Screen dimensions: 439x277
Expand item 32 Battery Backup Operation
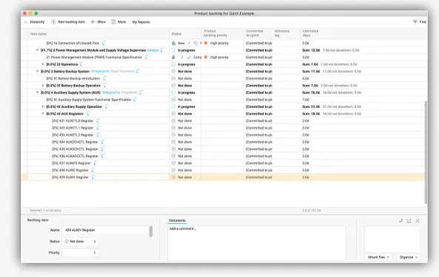click(x=43, y=86)
